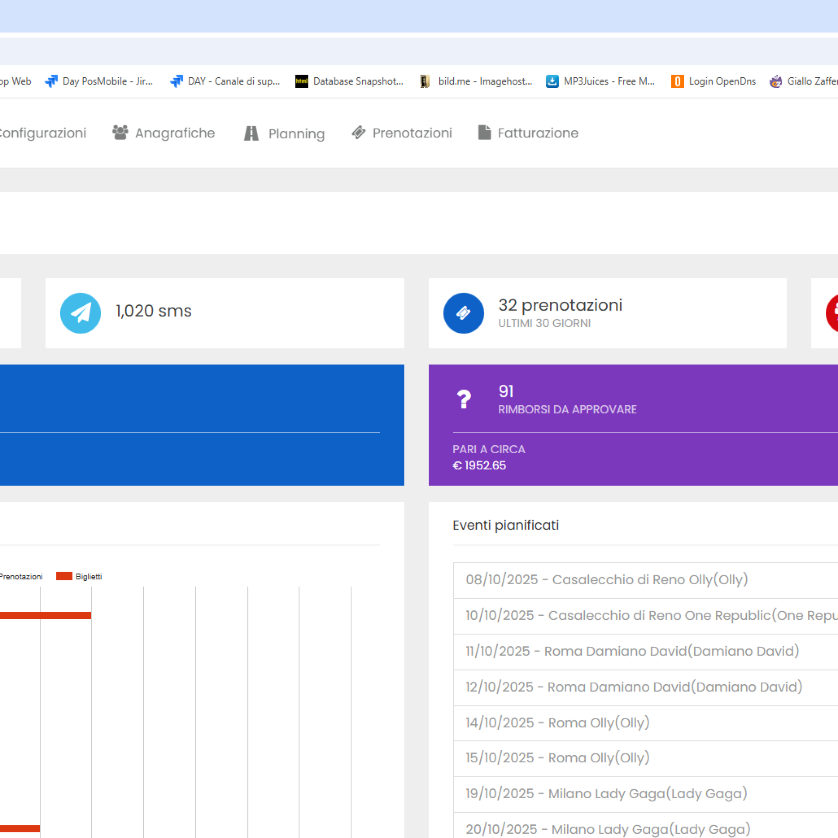Click the Fatturazione document icon
Screen dimensions: 838x838
point(484,132)
